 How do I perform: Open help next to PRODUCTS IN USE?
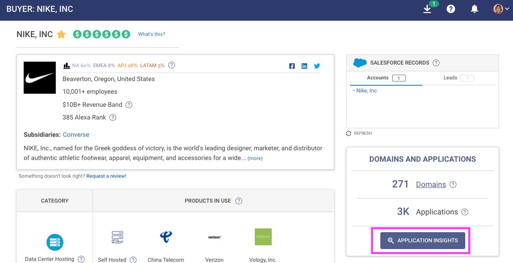(x=239, y=201)
